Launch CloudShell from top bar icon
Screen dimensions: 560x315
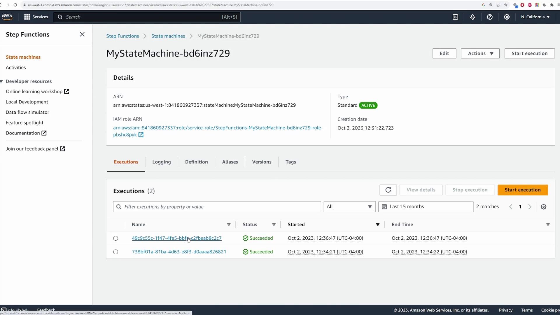tap(455, 17)
